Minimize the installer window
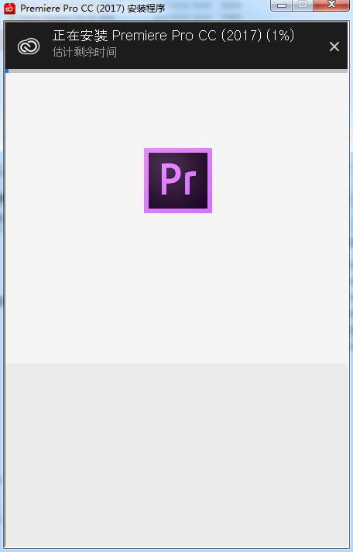 282,5
